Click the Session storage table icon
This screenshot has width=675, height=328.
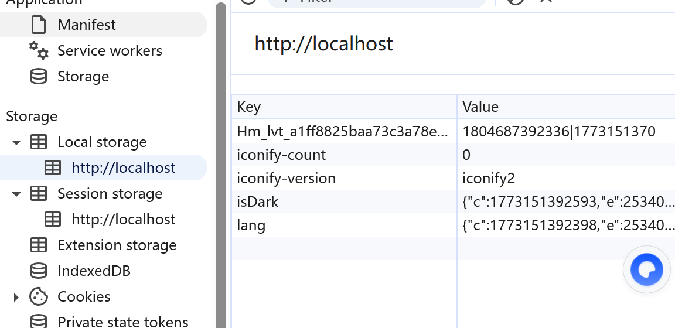click(39, 194)
